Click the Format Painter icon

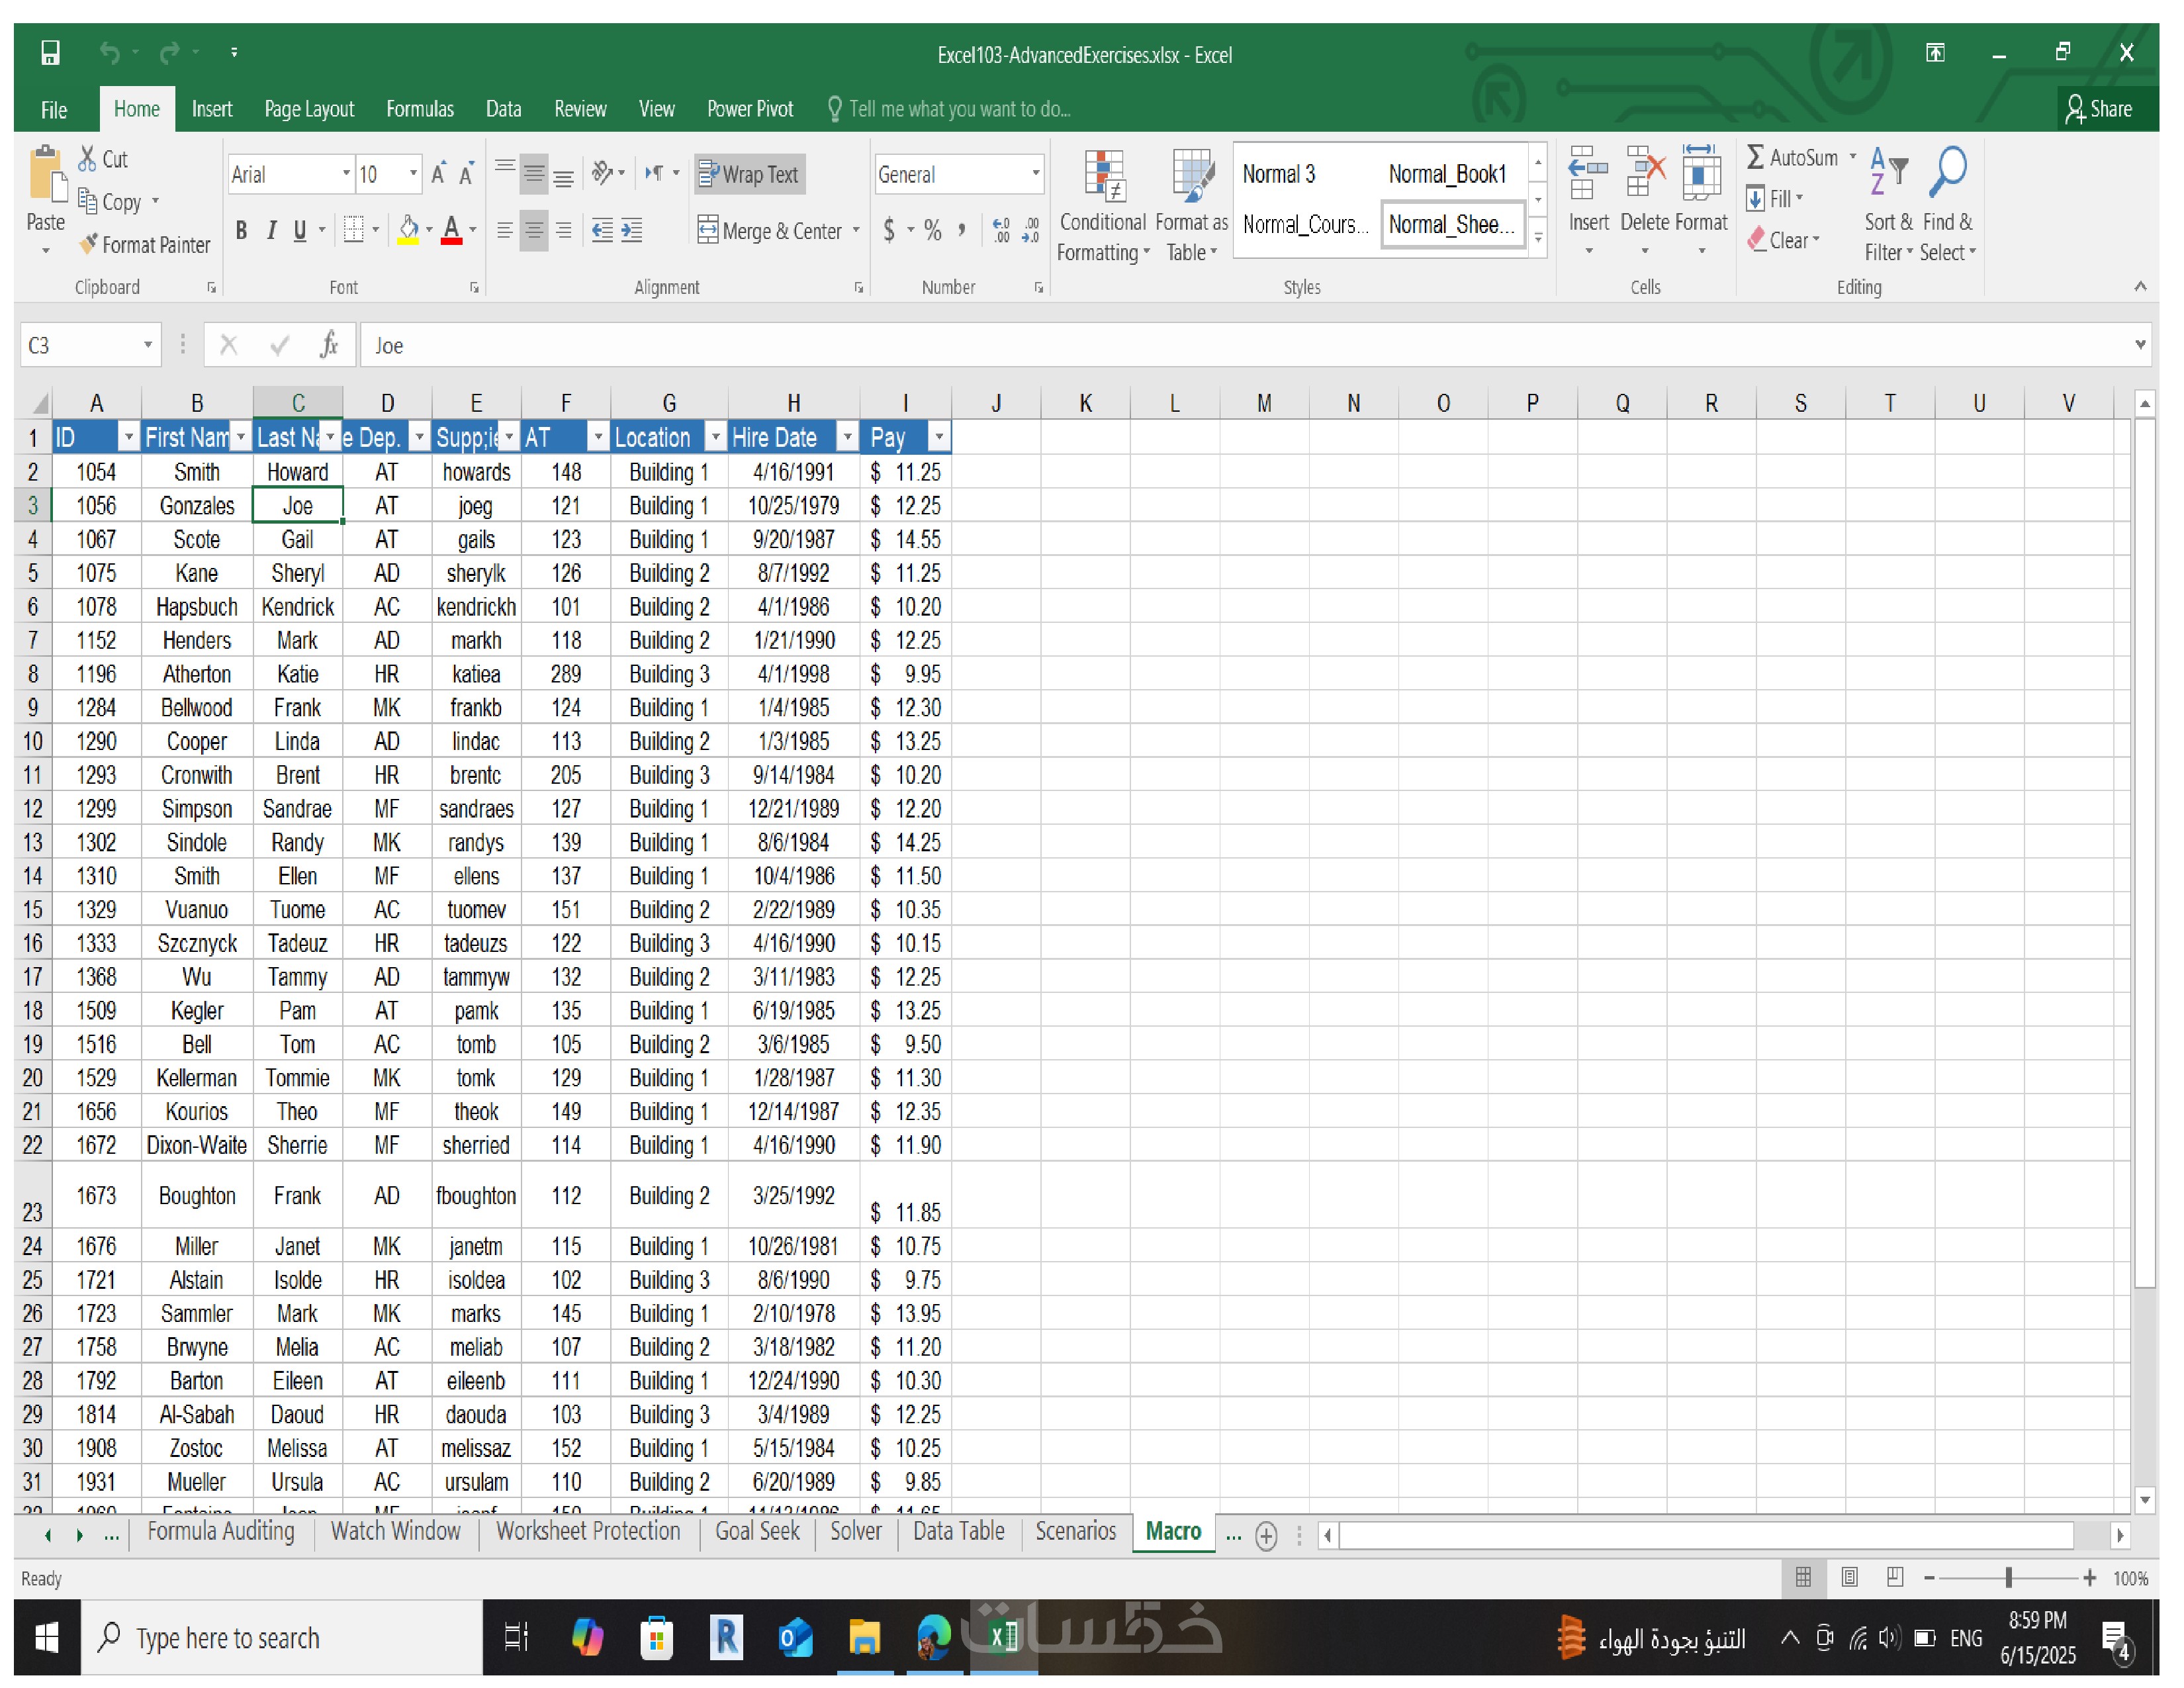point(89,244)
